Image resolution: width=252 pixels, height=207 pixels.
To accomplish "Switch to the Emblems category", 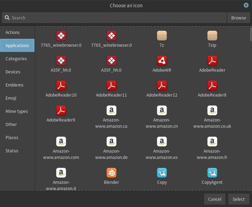I will (x=17, y=85).
